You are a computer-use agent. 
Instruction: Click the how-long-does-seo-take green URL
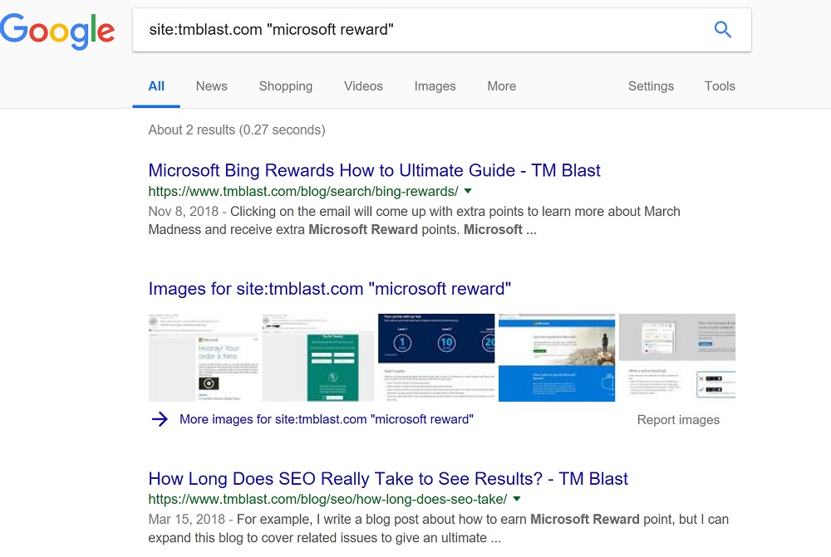point(327,499)
